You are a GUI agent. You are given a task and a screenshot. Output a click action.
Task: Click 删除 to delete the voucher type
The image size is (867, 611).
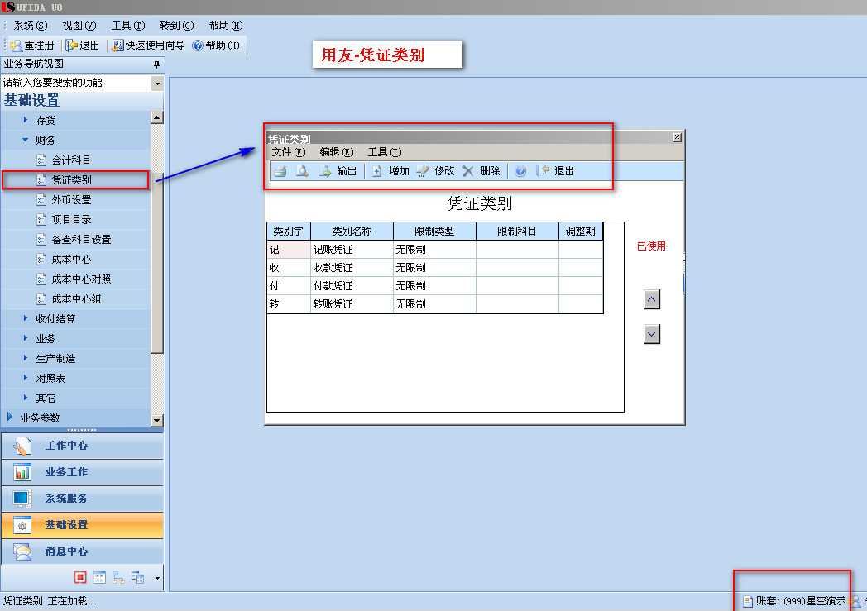coord(481,171)
